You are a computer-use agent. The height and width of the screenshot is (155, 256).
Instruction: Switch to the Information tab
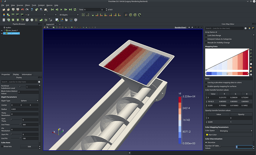point(27,74)
